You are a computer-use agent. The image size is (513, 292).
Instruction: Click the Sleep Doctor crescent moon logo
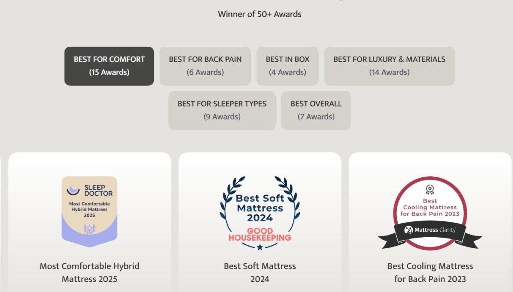coord(73,190)
